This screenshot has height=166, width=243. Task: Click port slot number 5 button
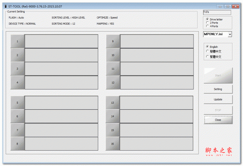[x=17, y=102]
